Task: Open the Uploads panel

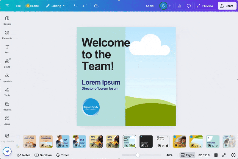Action: tap(7, 78)
